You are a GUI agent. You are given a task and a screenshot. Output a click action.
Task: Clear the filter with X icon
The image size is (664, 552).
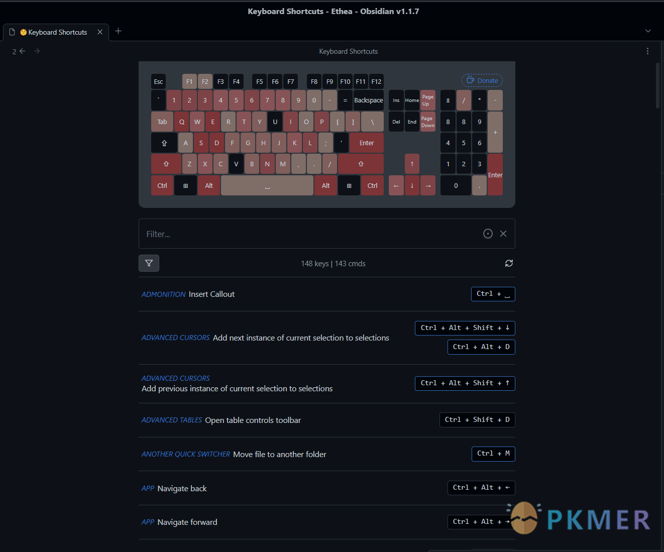coord(503,234)
